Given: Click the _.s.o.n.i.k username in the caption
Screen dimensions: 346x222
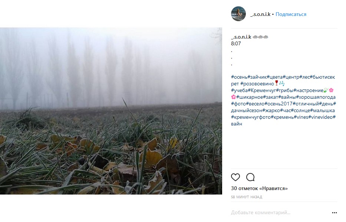Looking at the screenshot, I should (x=241, y=37).
